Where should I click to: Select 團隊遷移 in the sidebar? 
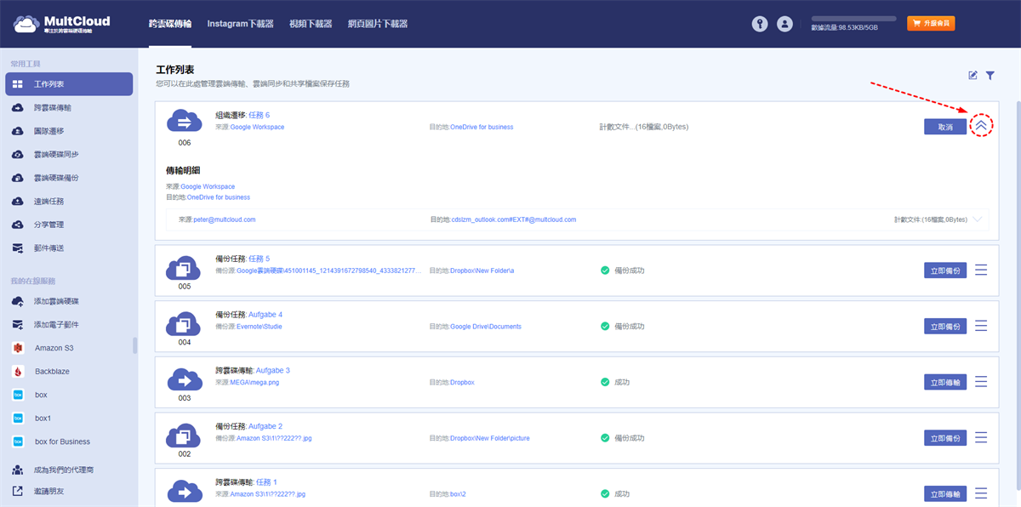click(48, 131)
